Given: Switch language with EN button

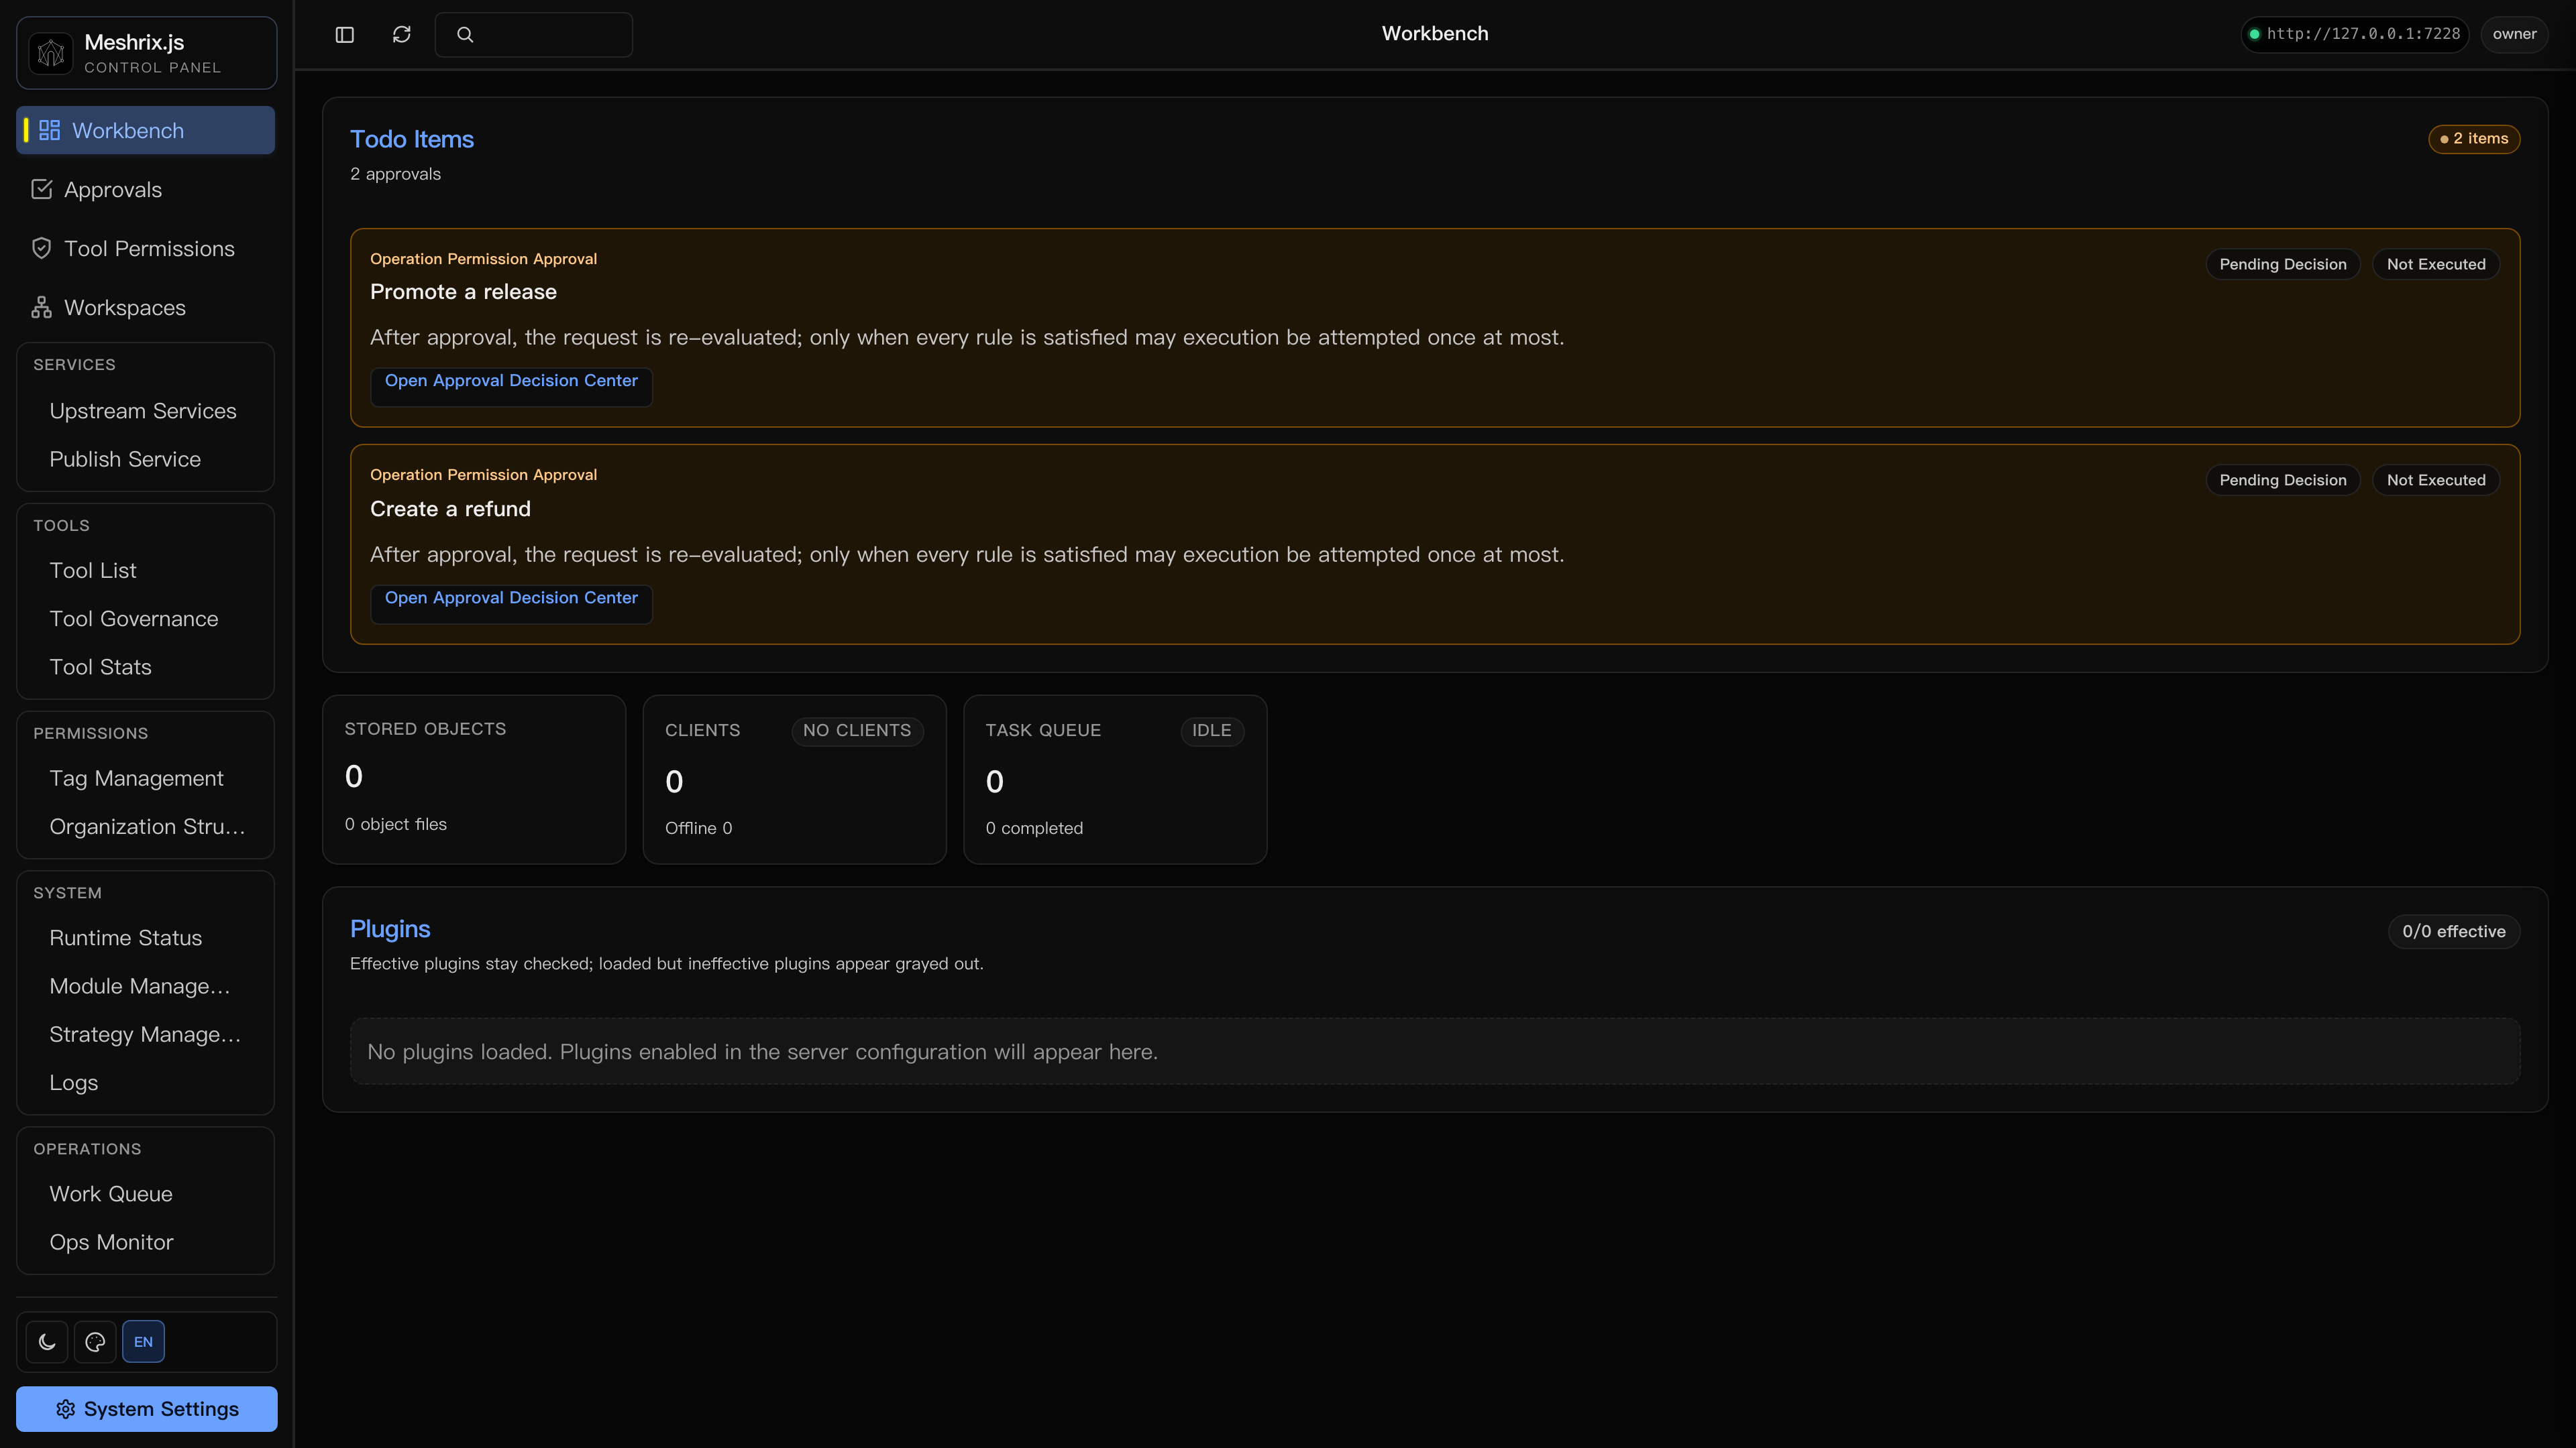Looking at the screenshot, I should pyautogui.click(x=143, y=1342).
